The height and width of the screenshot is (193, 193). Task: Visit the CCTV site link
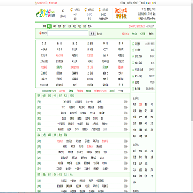[x=106, y=49]
